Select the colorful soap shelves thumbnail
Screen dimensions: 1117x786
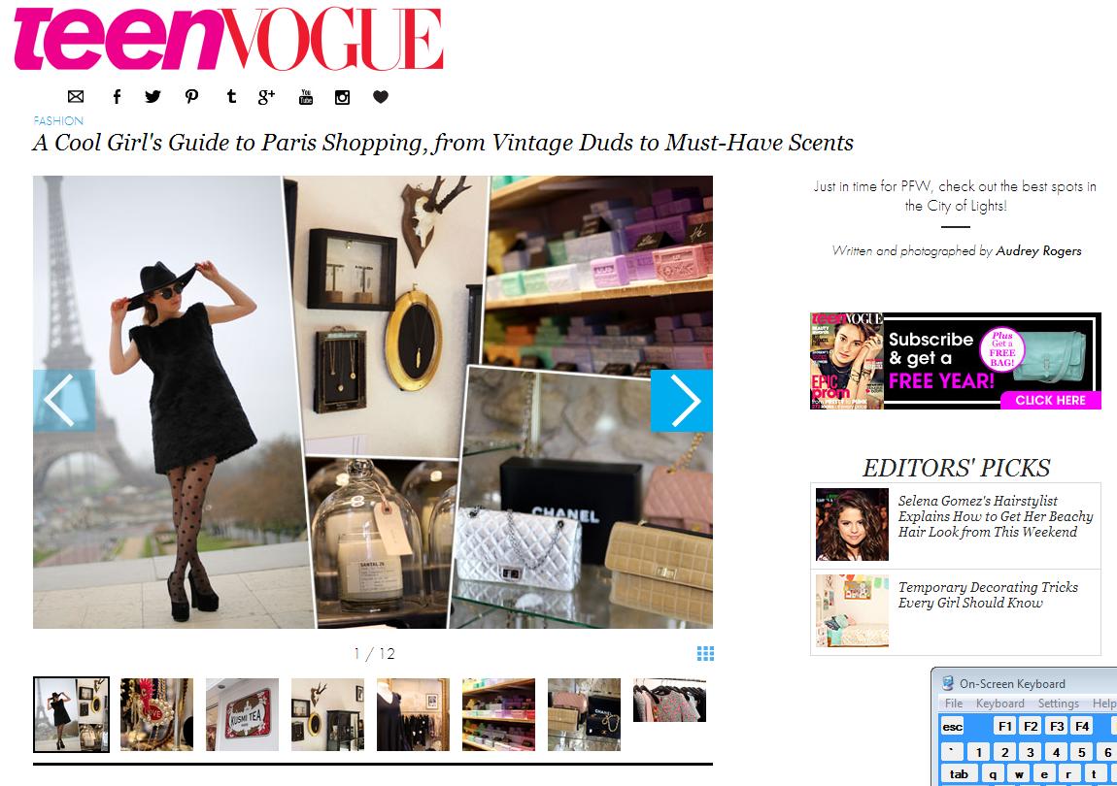(498, 714)
